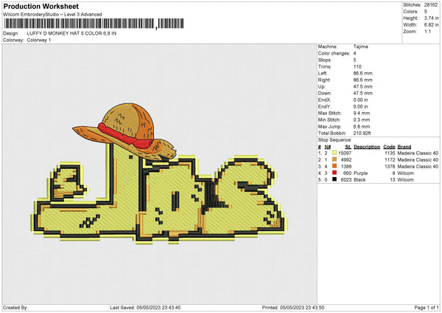
Task: Click the barcode under the worksheet title
Action: pyautogui.click(x=94, y=24)
